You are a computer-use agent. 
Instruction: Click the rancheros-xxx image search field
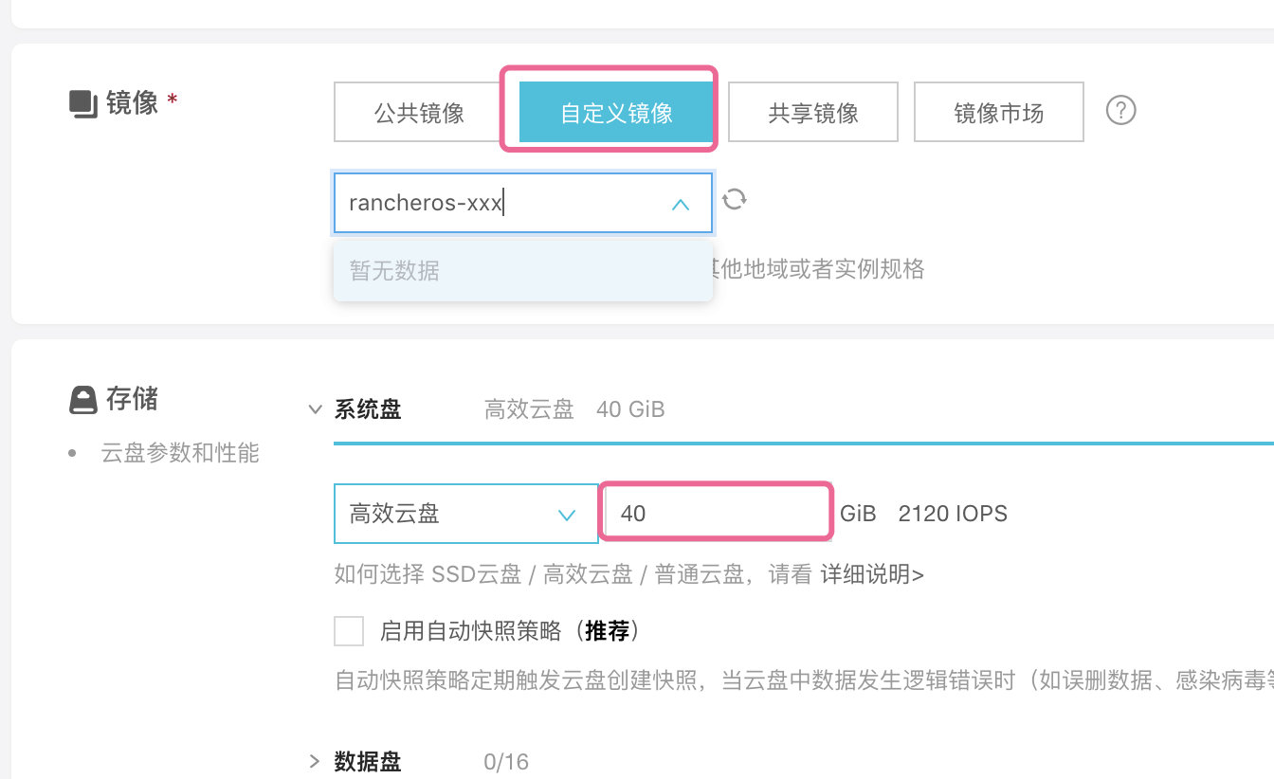(502, 203)
